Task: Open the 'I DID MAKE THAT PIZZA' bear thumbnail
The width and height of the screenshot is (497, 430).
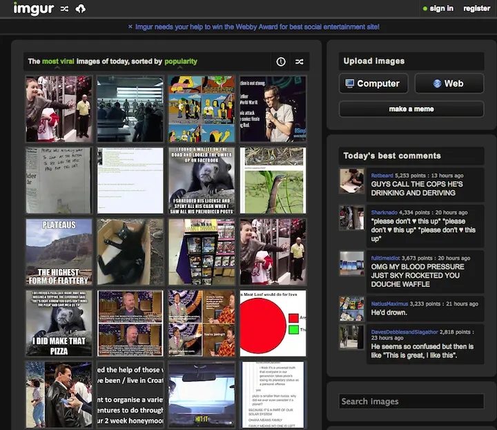Action: 59,323
